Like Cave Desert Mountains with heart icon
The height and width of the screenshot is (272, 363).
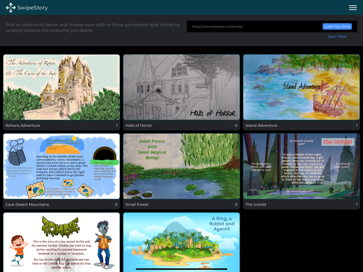(x=113, y=205)
